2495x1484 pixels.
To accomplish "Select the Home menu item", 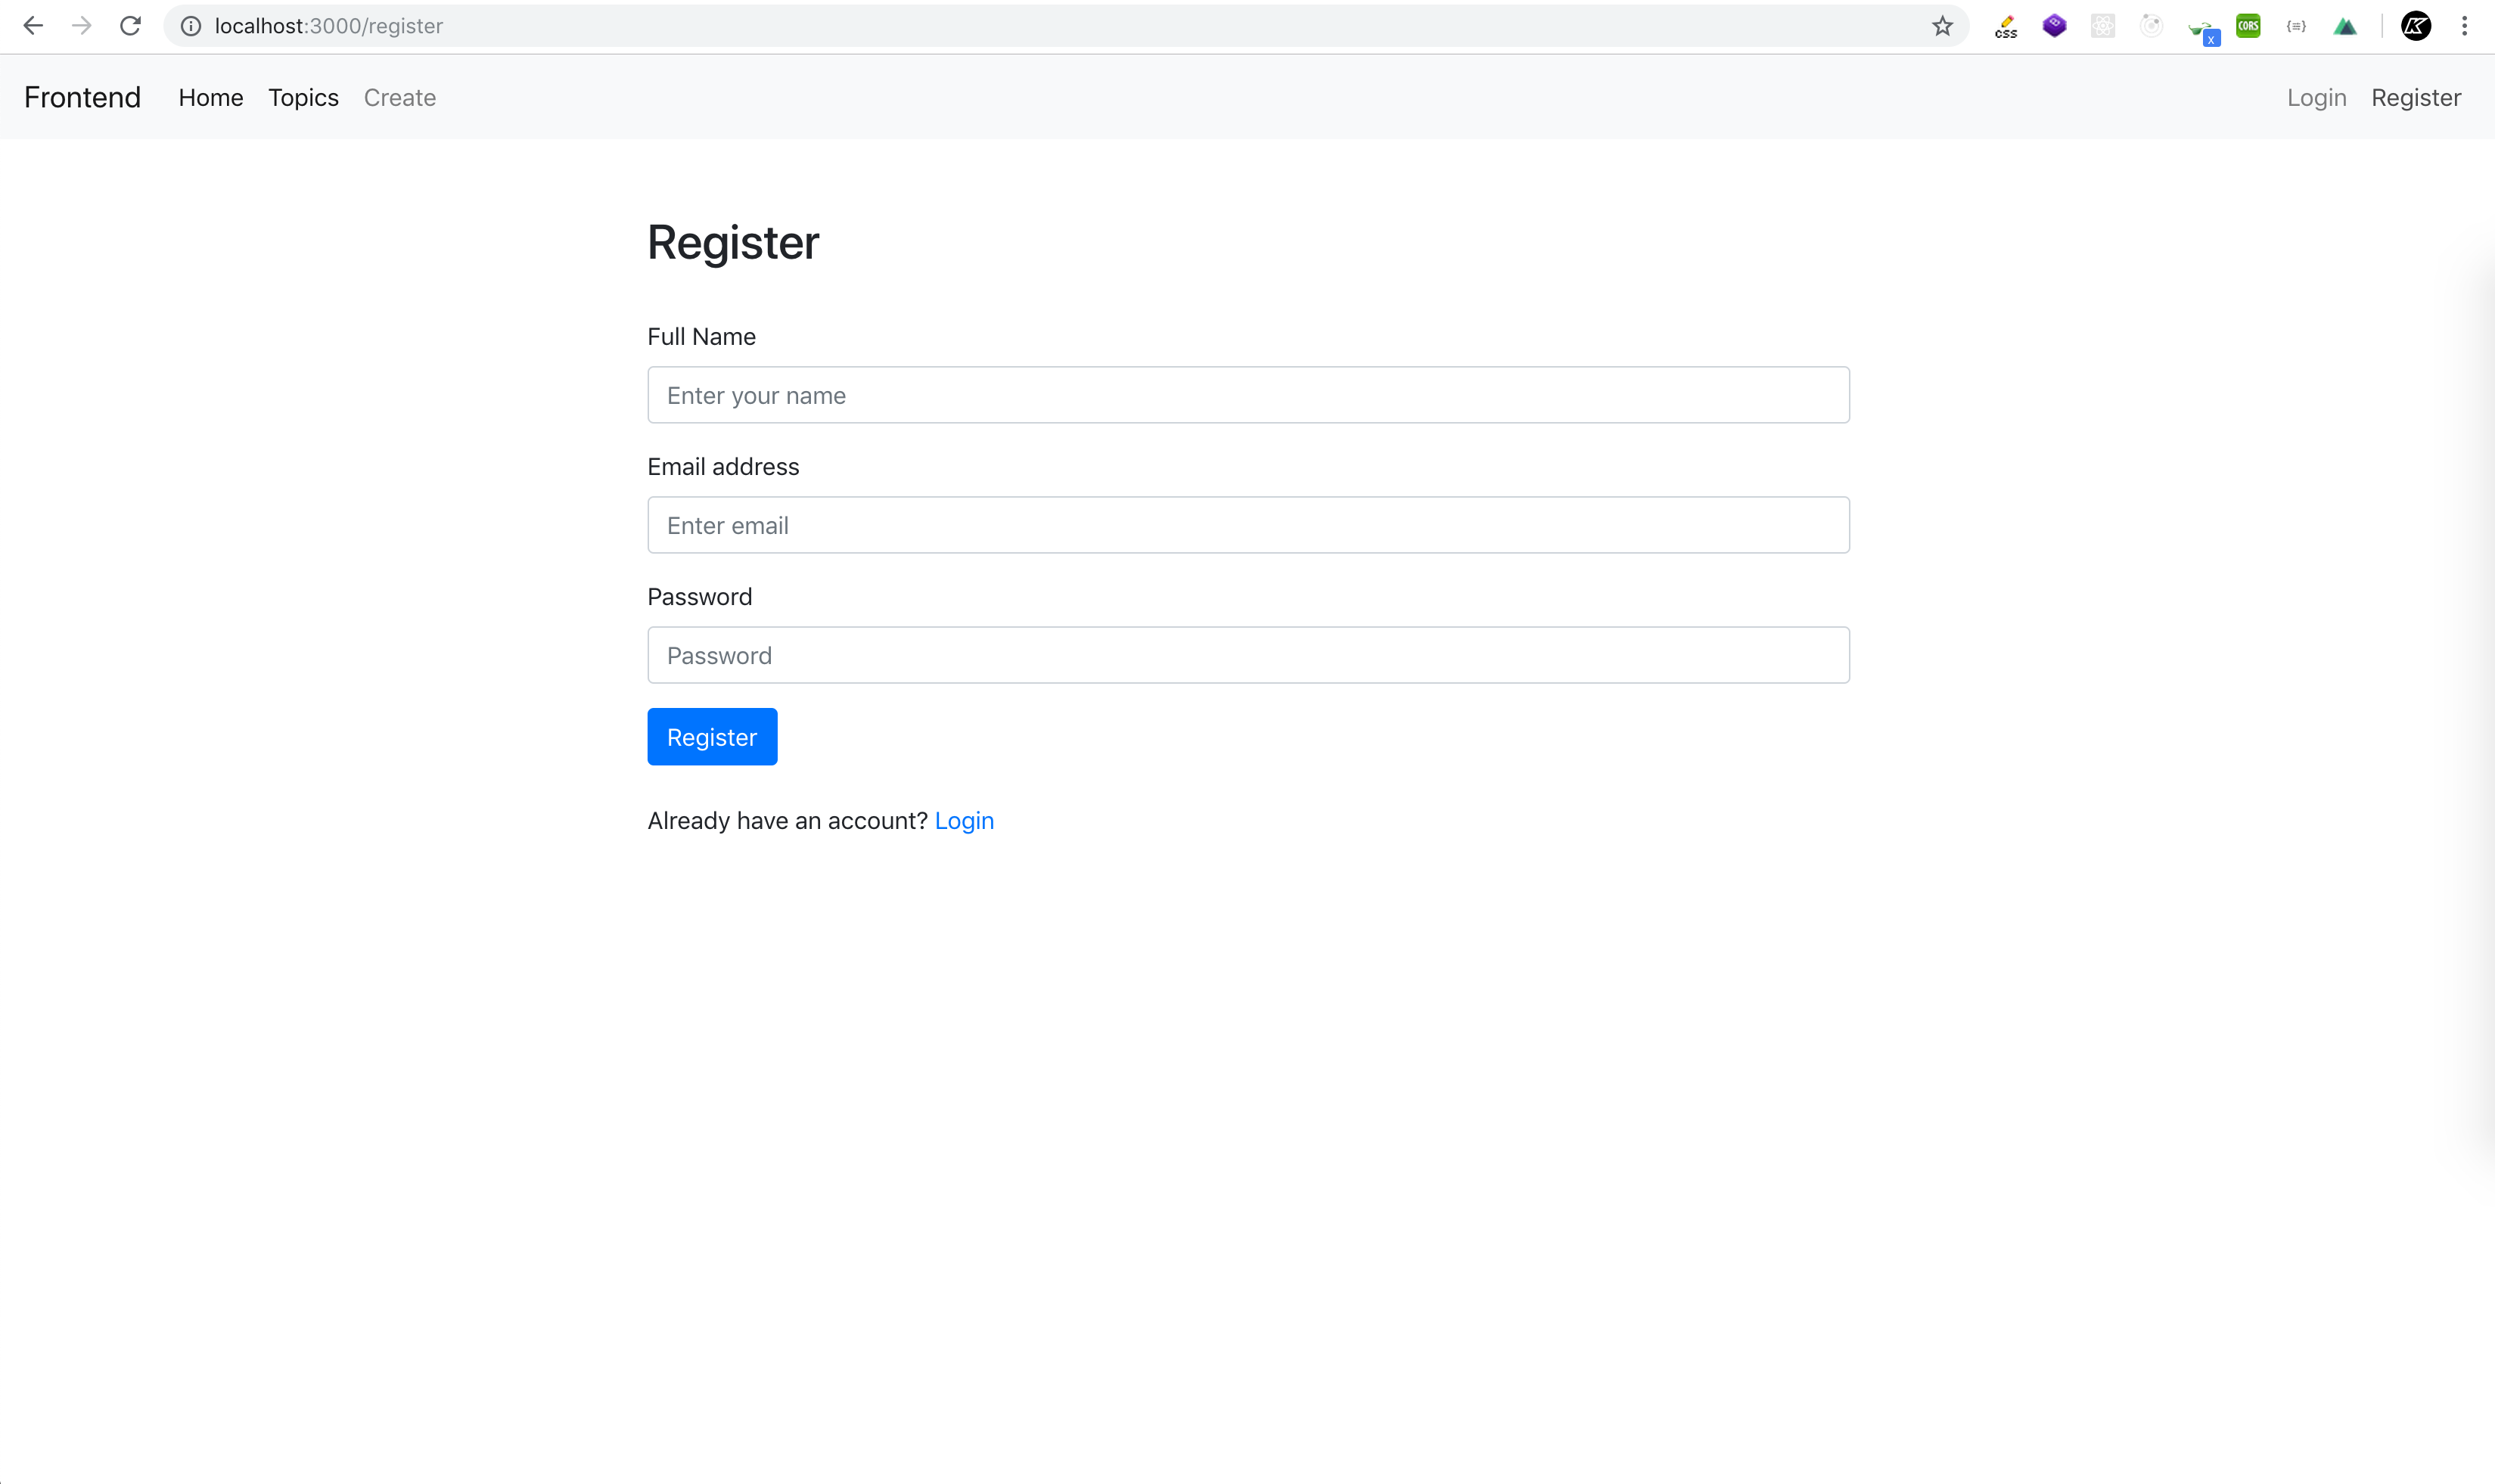I will click(x=210, y=97).
